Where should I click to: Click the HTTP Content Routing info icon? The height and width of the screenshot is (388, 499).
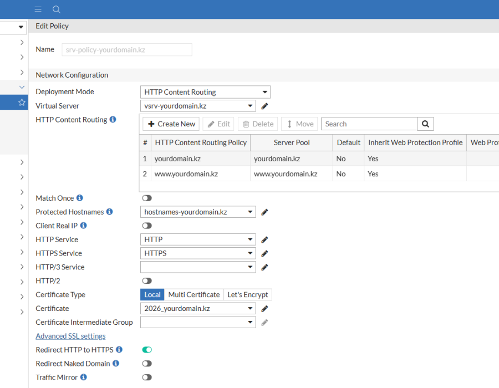[x=113, y=119]
